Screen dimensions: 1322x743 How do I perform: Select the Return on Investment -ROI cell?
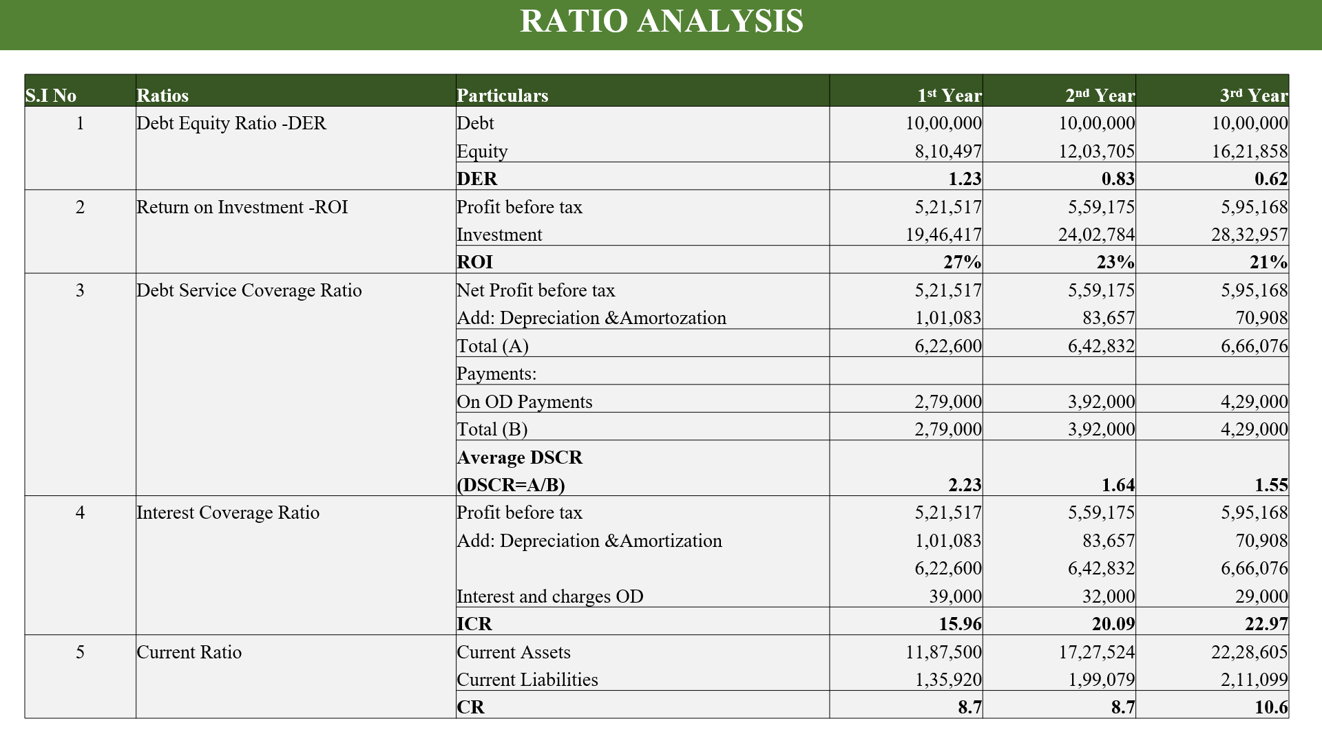pos(242,207)
